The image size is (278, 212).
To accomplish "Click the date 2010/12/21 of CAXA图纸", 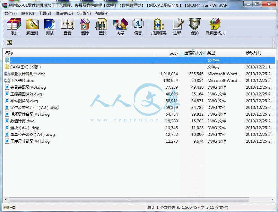I will coord(260,67).
